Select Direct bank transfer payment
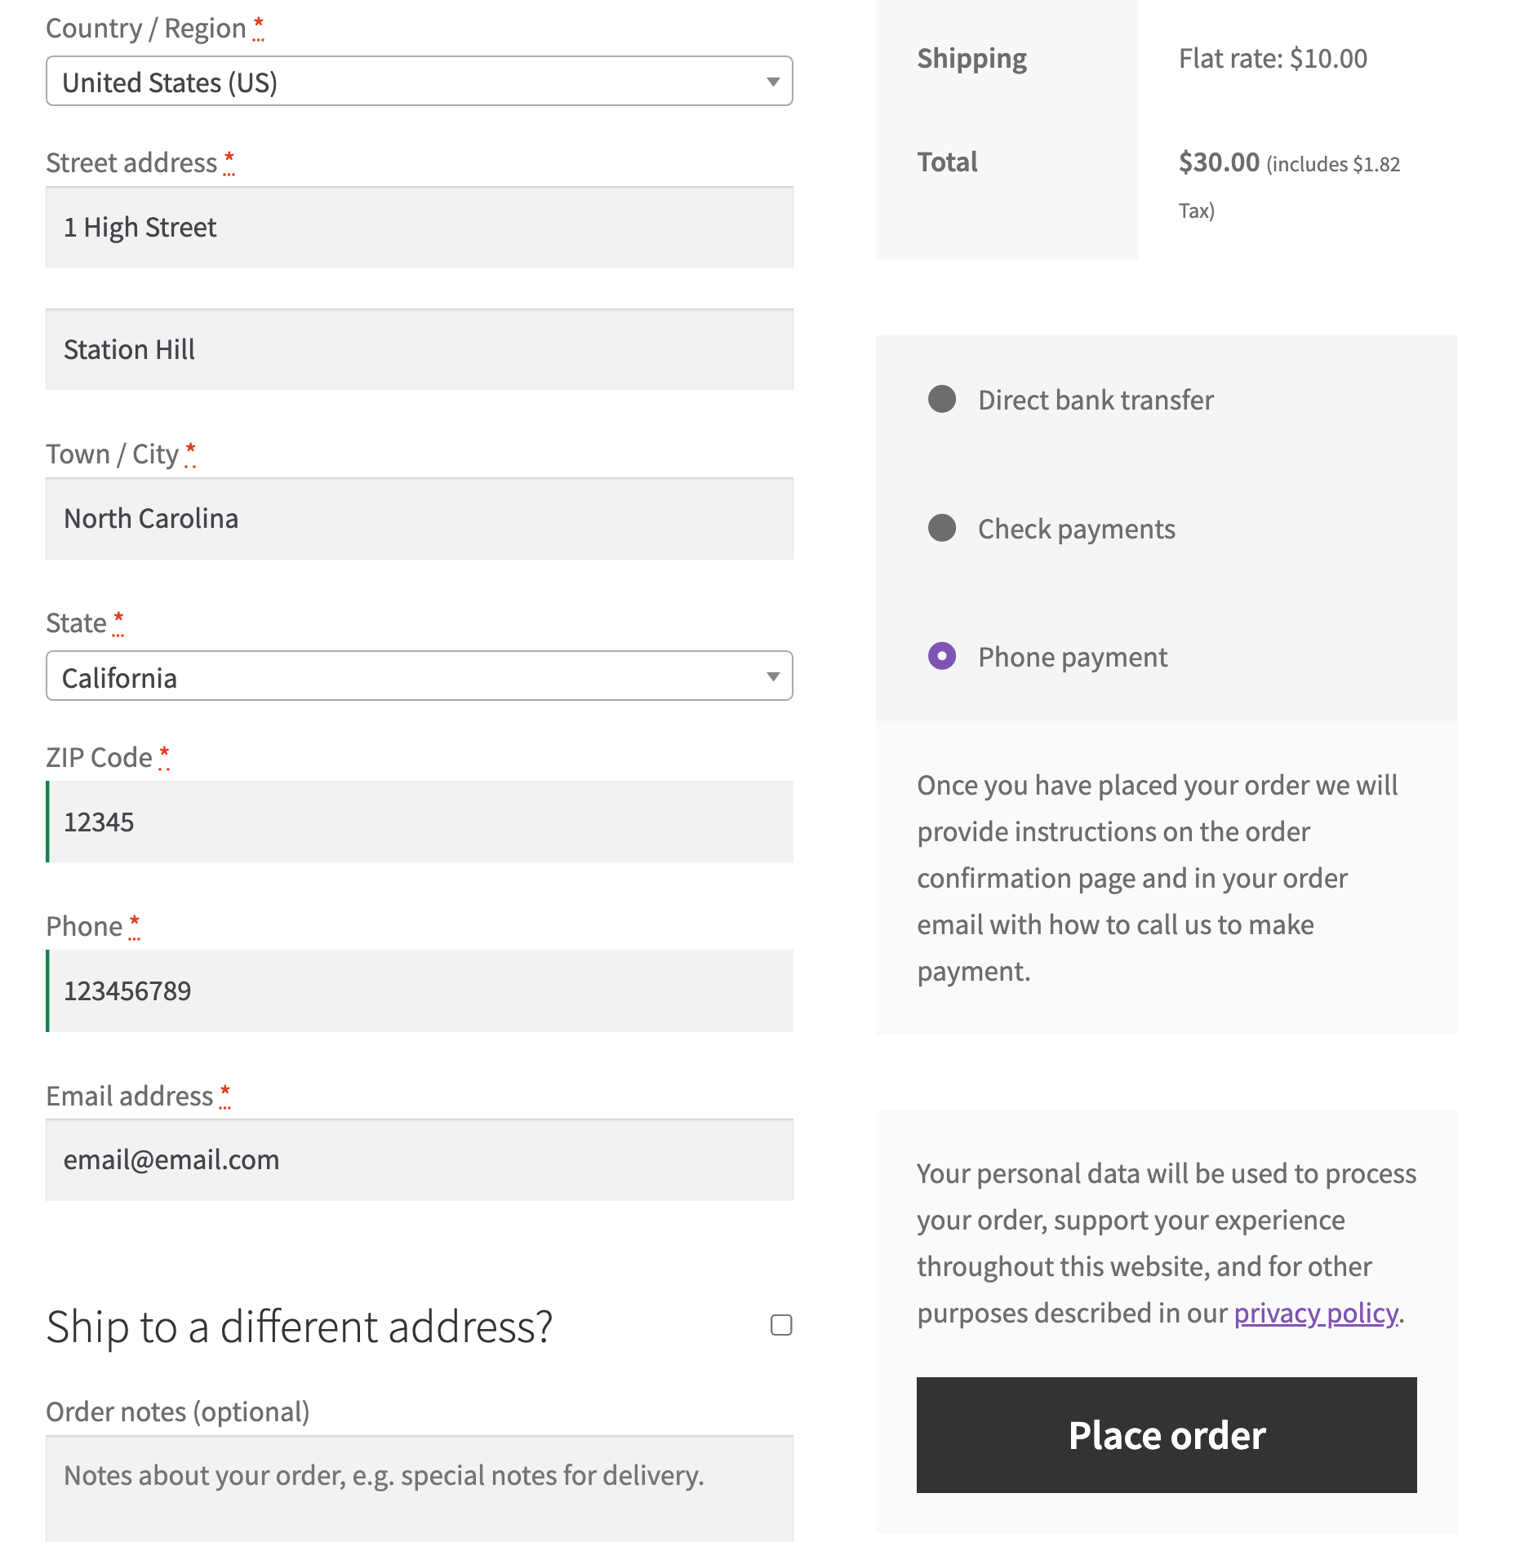1520x1542 pixels. point(943,399)
